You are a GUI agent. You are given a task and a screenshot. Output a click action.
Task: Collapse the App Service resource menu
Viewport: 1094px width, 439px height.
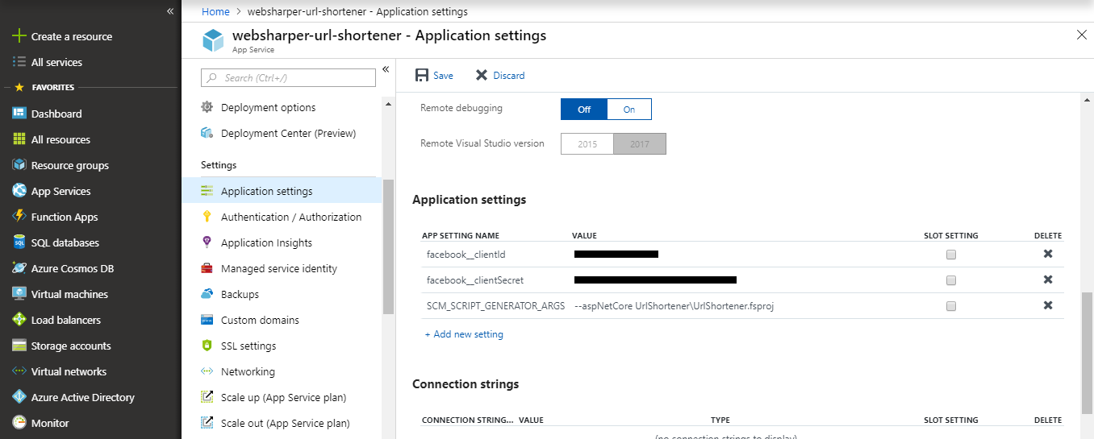pos(386,69)
